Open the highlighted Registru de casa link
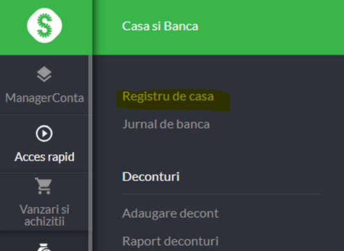344x251 pixels. pyautogui.click(x=168, y=96)
